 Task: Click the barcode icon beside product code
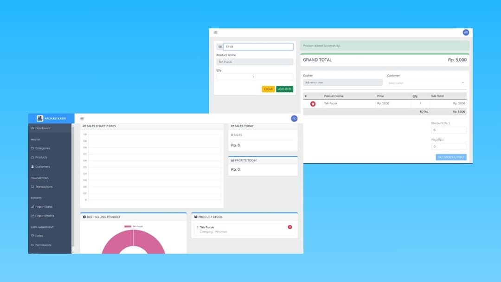[220, 47]
